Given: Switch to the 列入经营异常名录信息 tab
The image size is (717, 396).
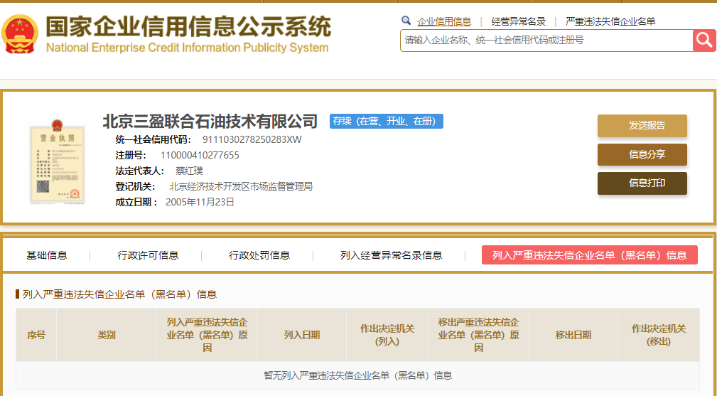Looking at the screenshot, I should click(391, 255).
